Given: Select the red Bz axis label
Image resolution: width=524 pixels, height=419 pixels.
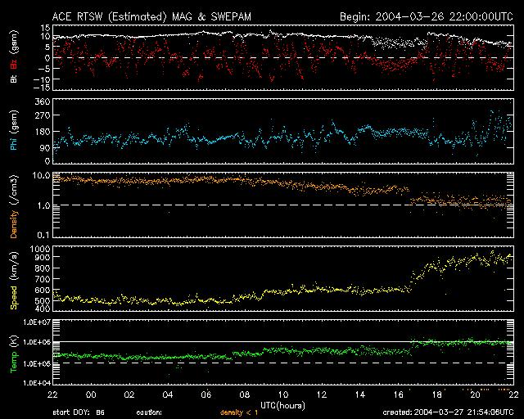Looking at the screenshot, I should tap(14, 64).
